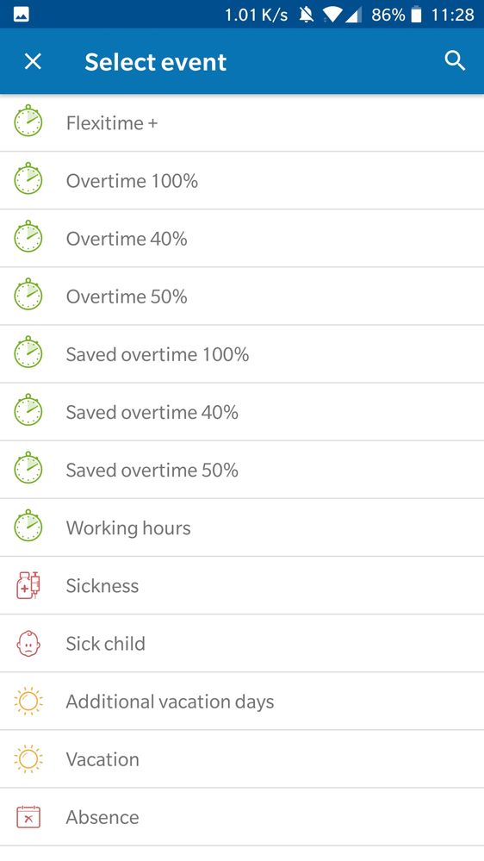Tap the stopwatch icon beside Working hours

[x=28, y=526]
